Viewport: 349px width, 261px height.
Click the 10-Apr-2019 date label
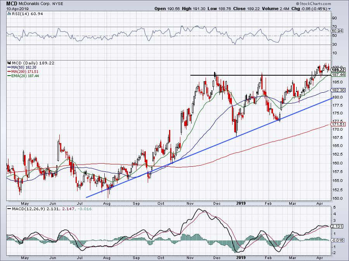click(17, 9)
